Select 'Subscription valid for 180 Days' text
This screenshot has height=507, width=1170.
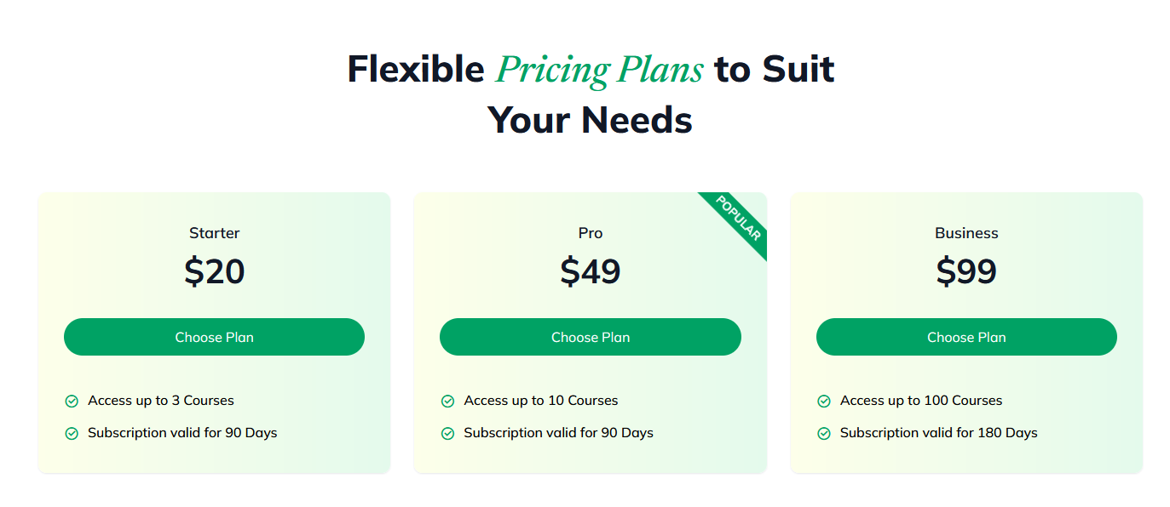pyautogui.click(x=938, y=433)
